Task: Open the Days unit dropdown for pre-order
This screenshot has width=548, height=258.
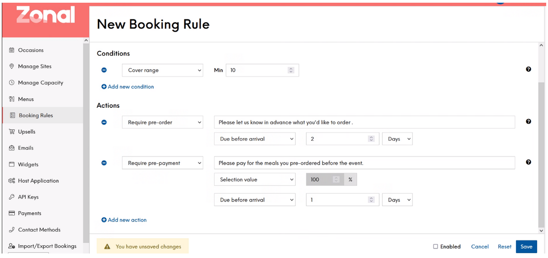Action: point(397,139)
